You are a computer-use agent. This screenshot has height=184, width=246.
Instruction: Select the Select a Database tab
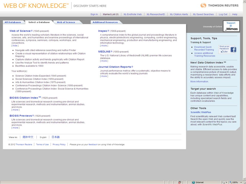[x=39, y=22]
